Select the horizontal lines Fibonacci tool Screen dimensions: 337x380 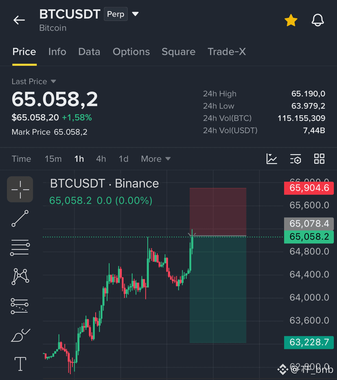point(20,248)
